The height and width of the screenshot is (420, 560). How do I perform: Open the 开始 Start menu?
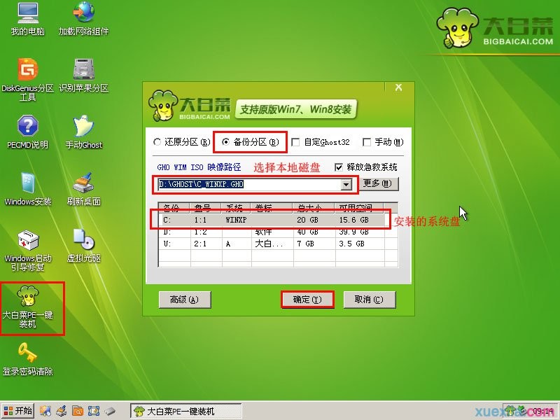tap(17, 410)
